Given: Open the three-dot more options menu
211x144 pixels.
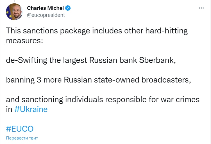Looking at the screenshot, I should 201,8.
